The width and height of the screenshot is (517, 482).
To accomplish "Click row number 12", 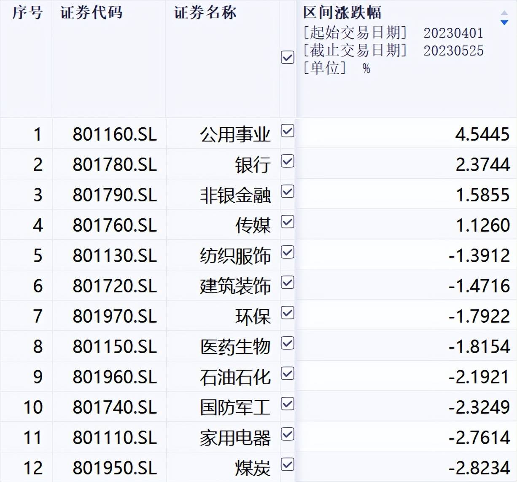I will click(x=33, y=468).
